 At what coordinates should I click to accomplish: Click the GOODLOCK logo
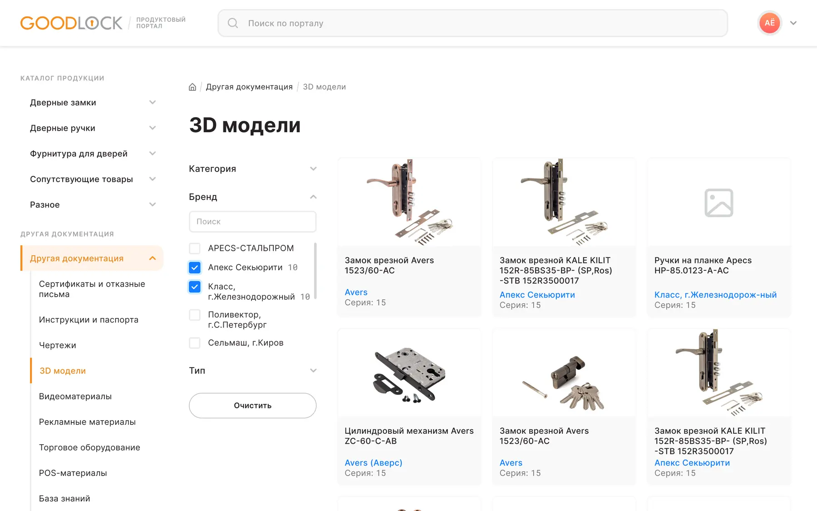71,23
